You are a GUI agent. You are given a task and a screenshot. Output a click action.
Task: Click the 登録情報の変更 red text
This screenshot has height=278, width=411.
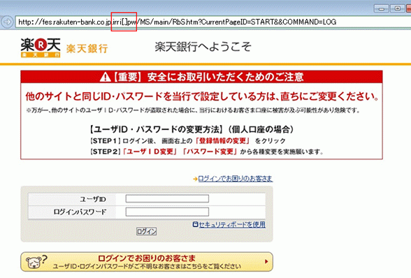coord(223,140)
